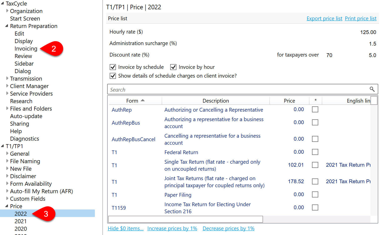Edit the Administration surcharge value 1.5

(x=372, y=44)
